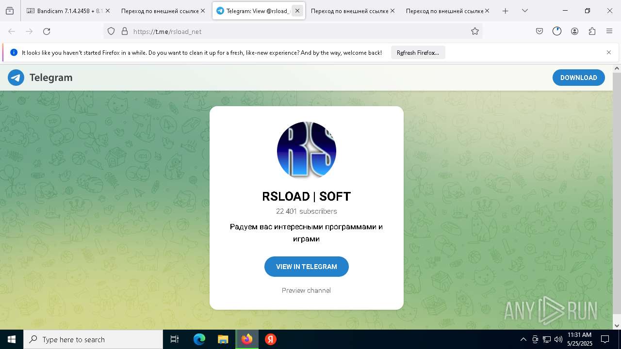The image size is (621, 349).
Task: Click the RSLOAD channel avatar image
Action: [x=307, y=151]
